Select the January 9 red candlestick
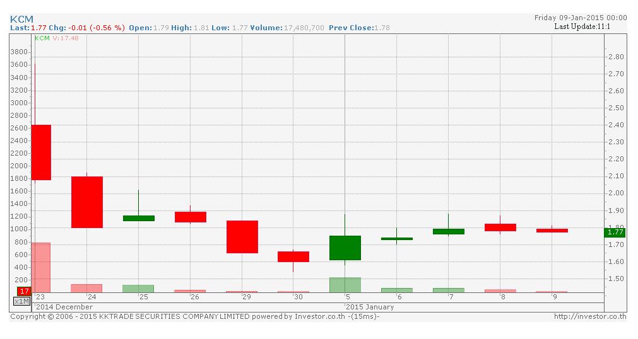The image size is (638, 339). pyautogui.click(x=552, y=231)
